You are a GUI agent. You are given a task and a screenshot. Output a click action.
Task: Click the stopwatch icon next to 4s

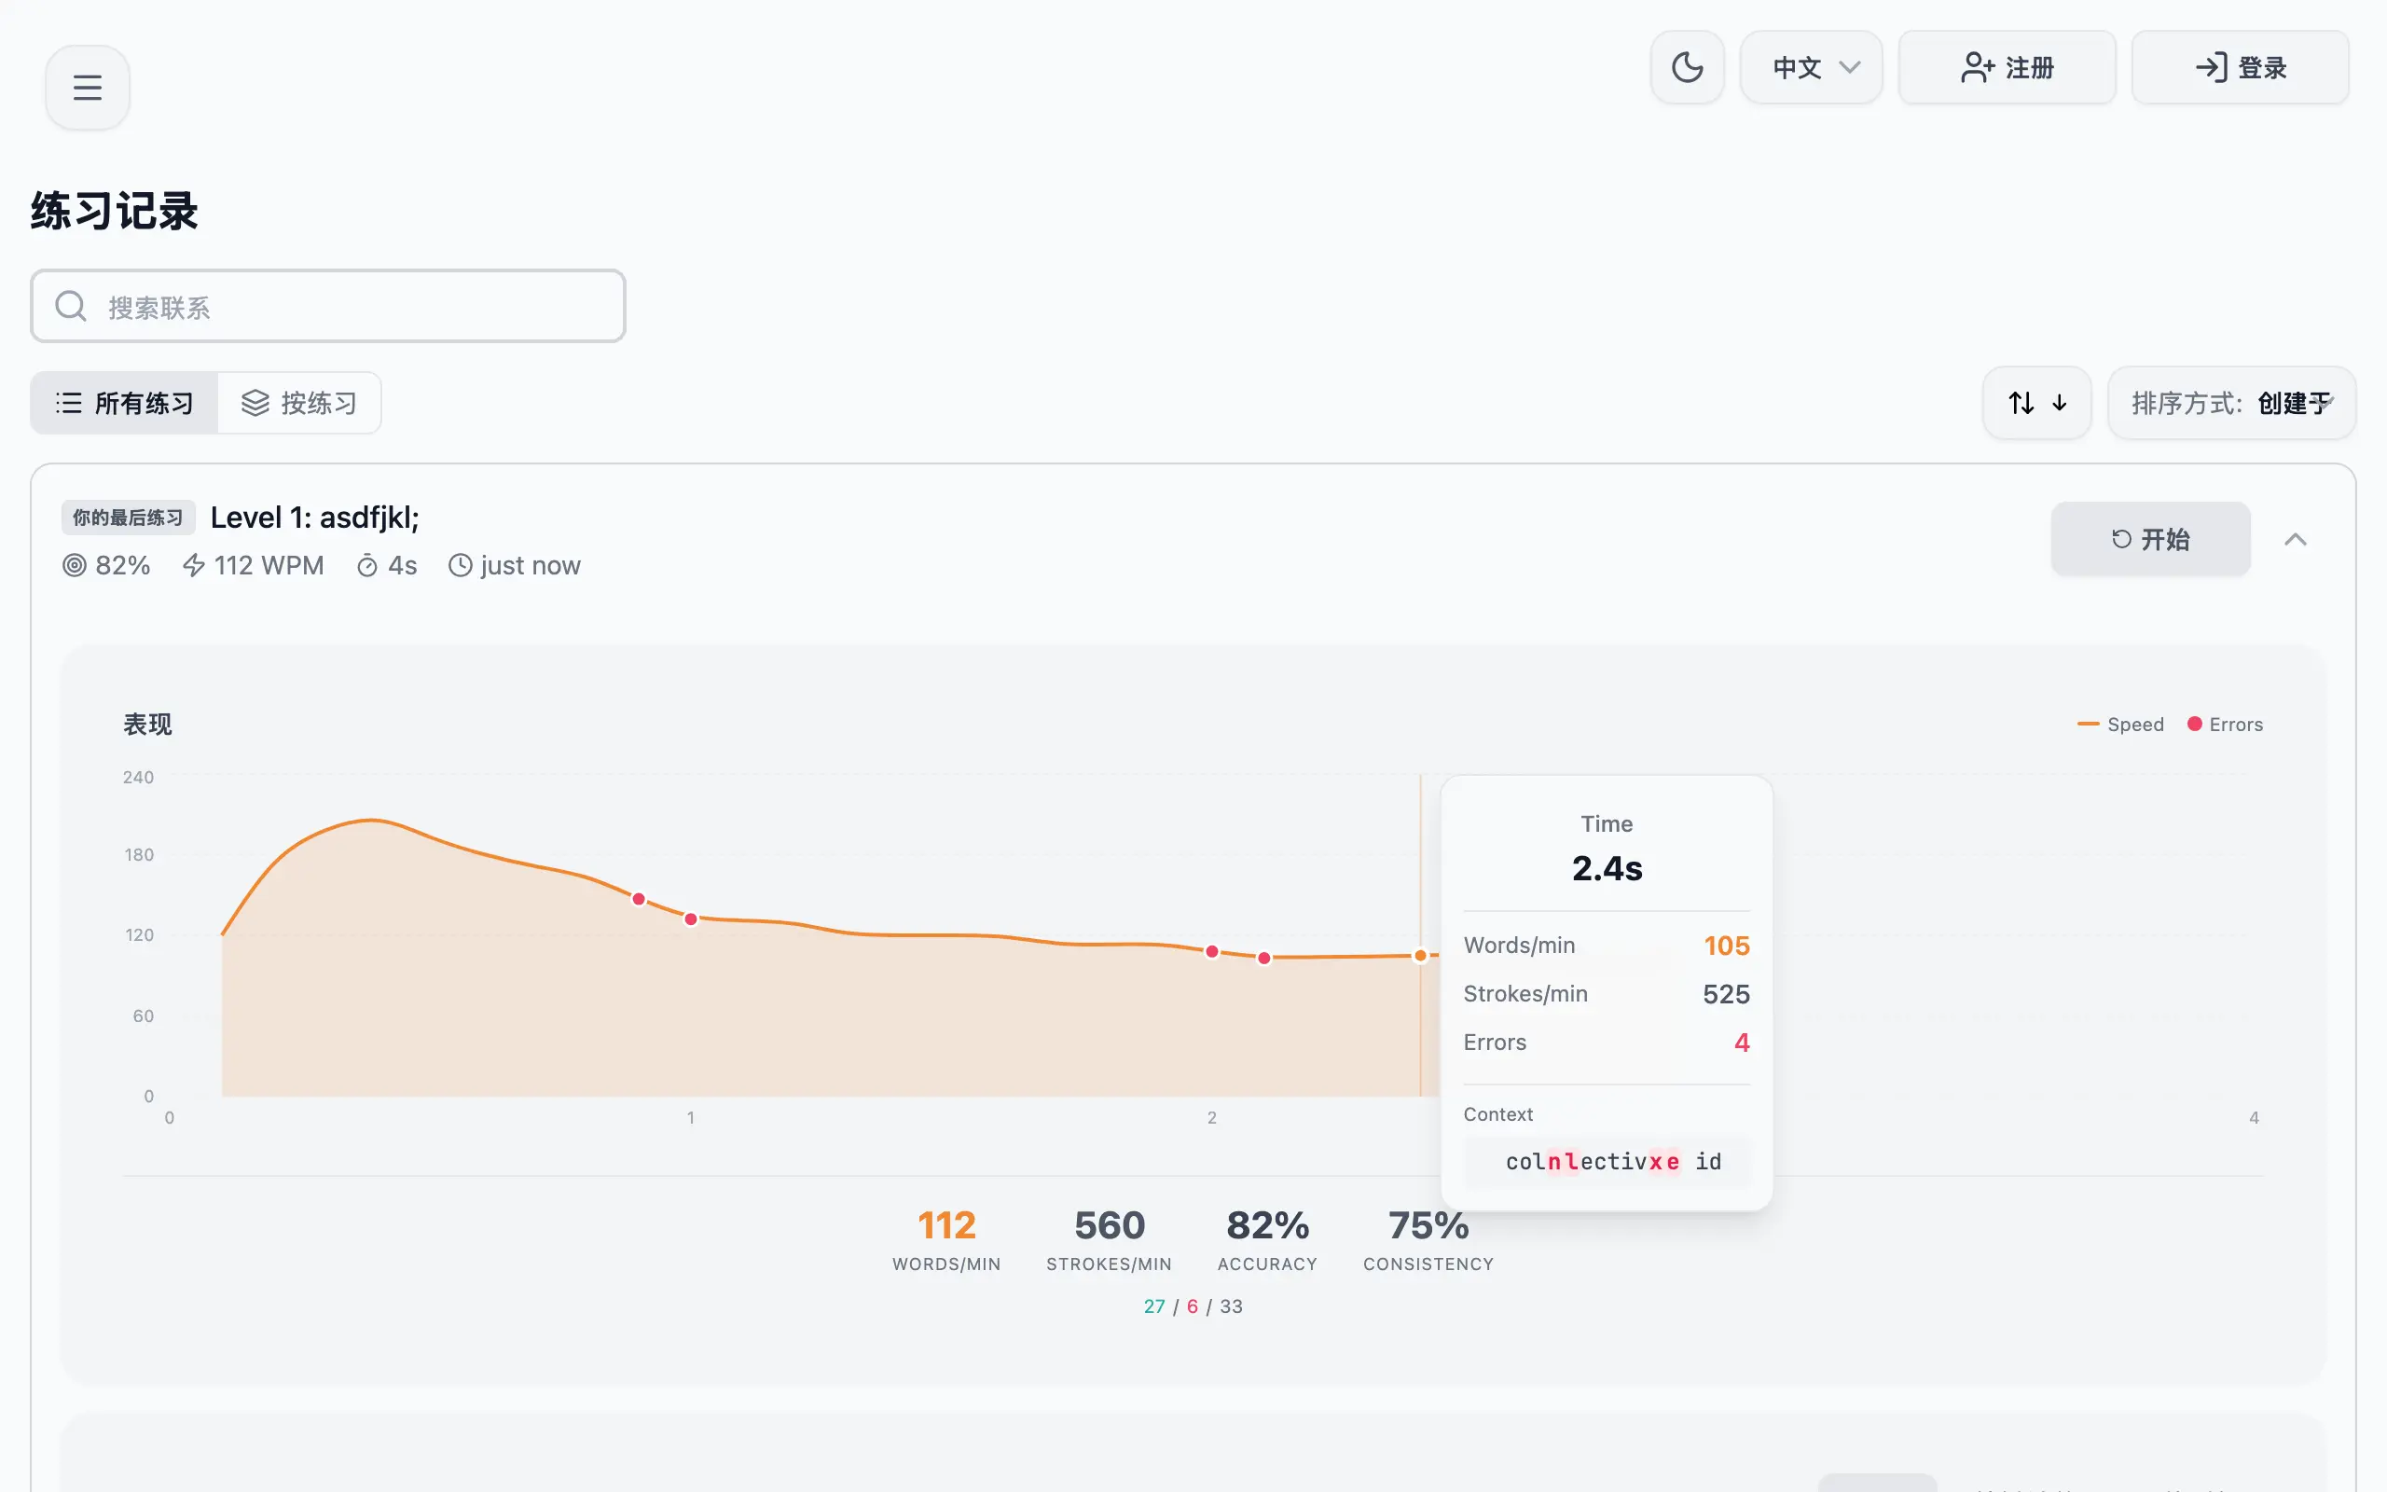(367, 564)
